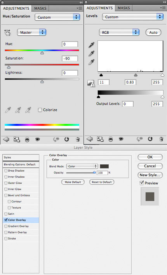This screenshot has height=275, width=167.
Task: Click back arrow in Hue/Saturation panel footer
Action: pyautogui.click(x=6, y=139)
